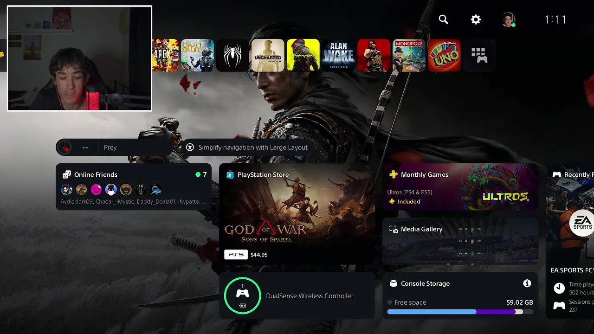Open the Game Library icon

tap(479, 55)
